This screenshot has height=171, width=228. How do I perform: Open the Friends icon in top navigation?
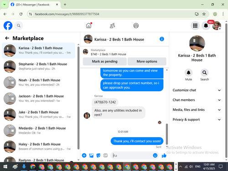click(112, 26)
